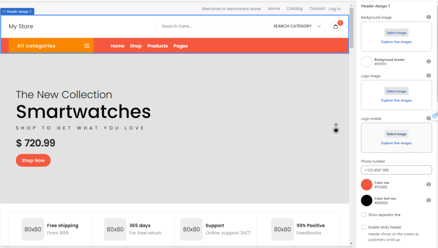The image size is (438, 248).
Task: Open the SEARCH CATEGORY dropdown
Action: click(296, 26)
